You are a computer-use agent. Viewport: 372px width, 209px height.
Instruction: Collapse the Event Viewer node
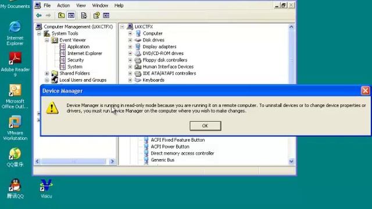click(46, 40)
